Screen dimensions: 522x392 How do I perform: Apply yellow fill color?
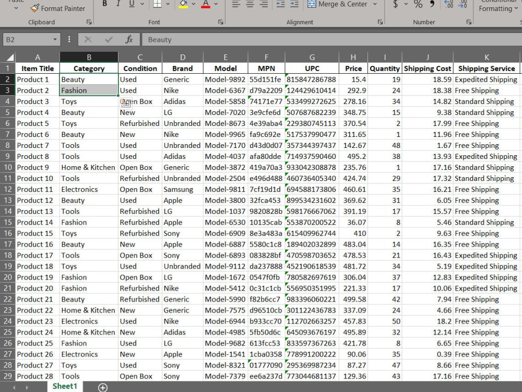coord(183,4)
